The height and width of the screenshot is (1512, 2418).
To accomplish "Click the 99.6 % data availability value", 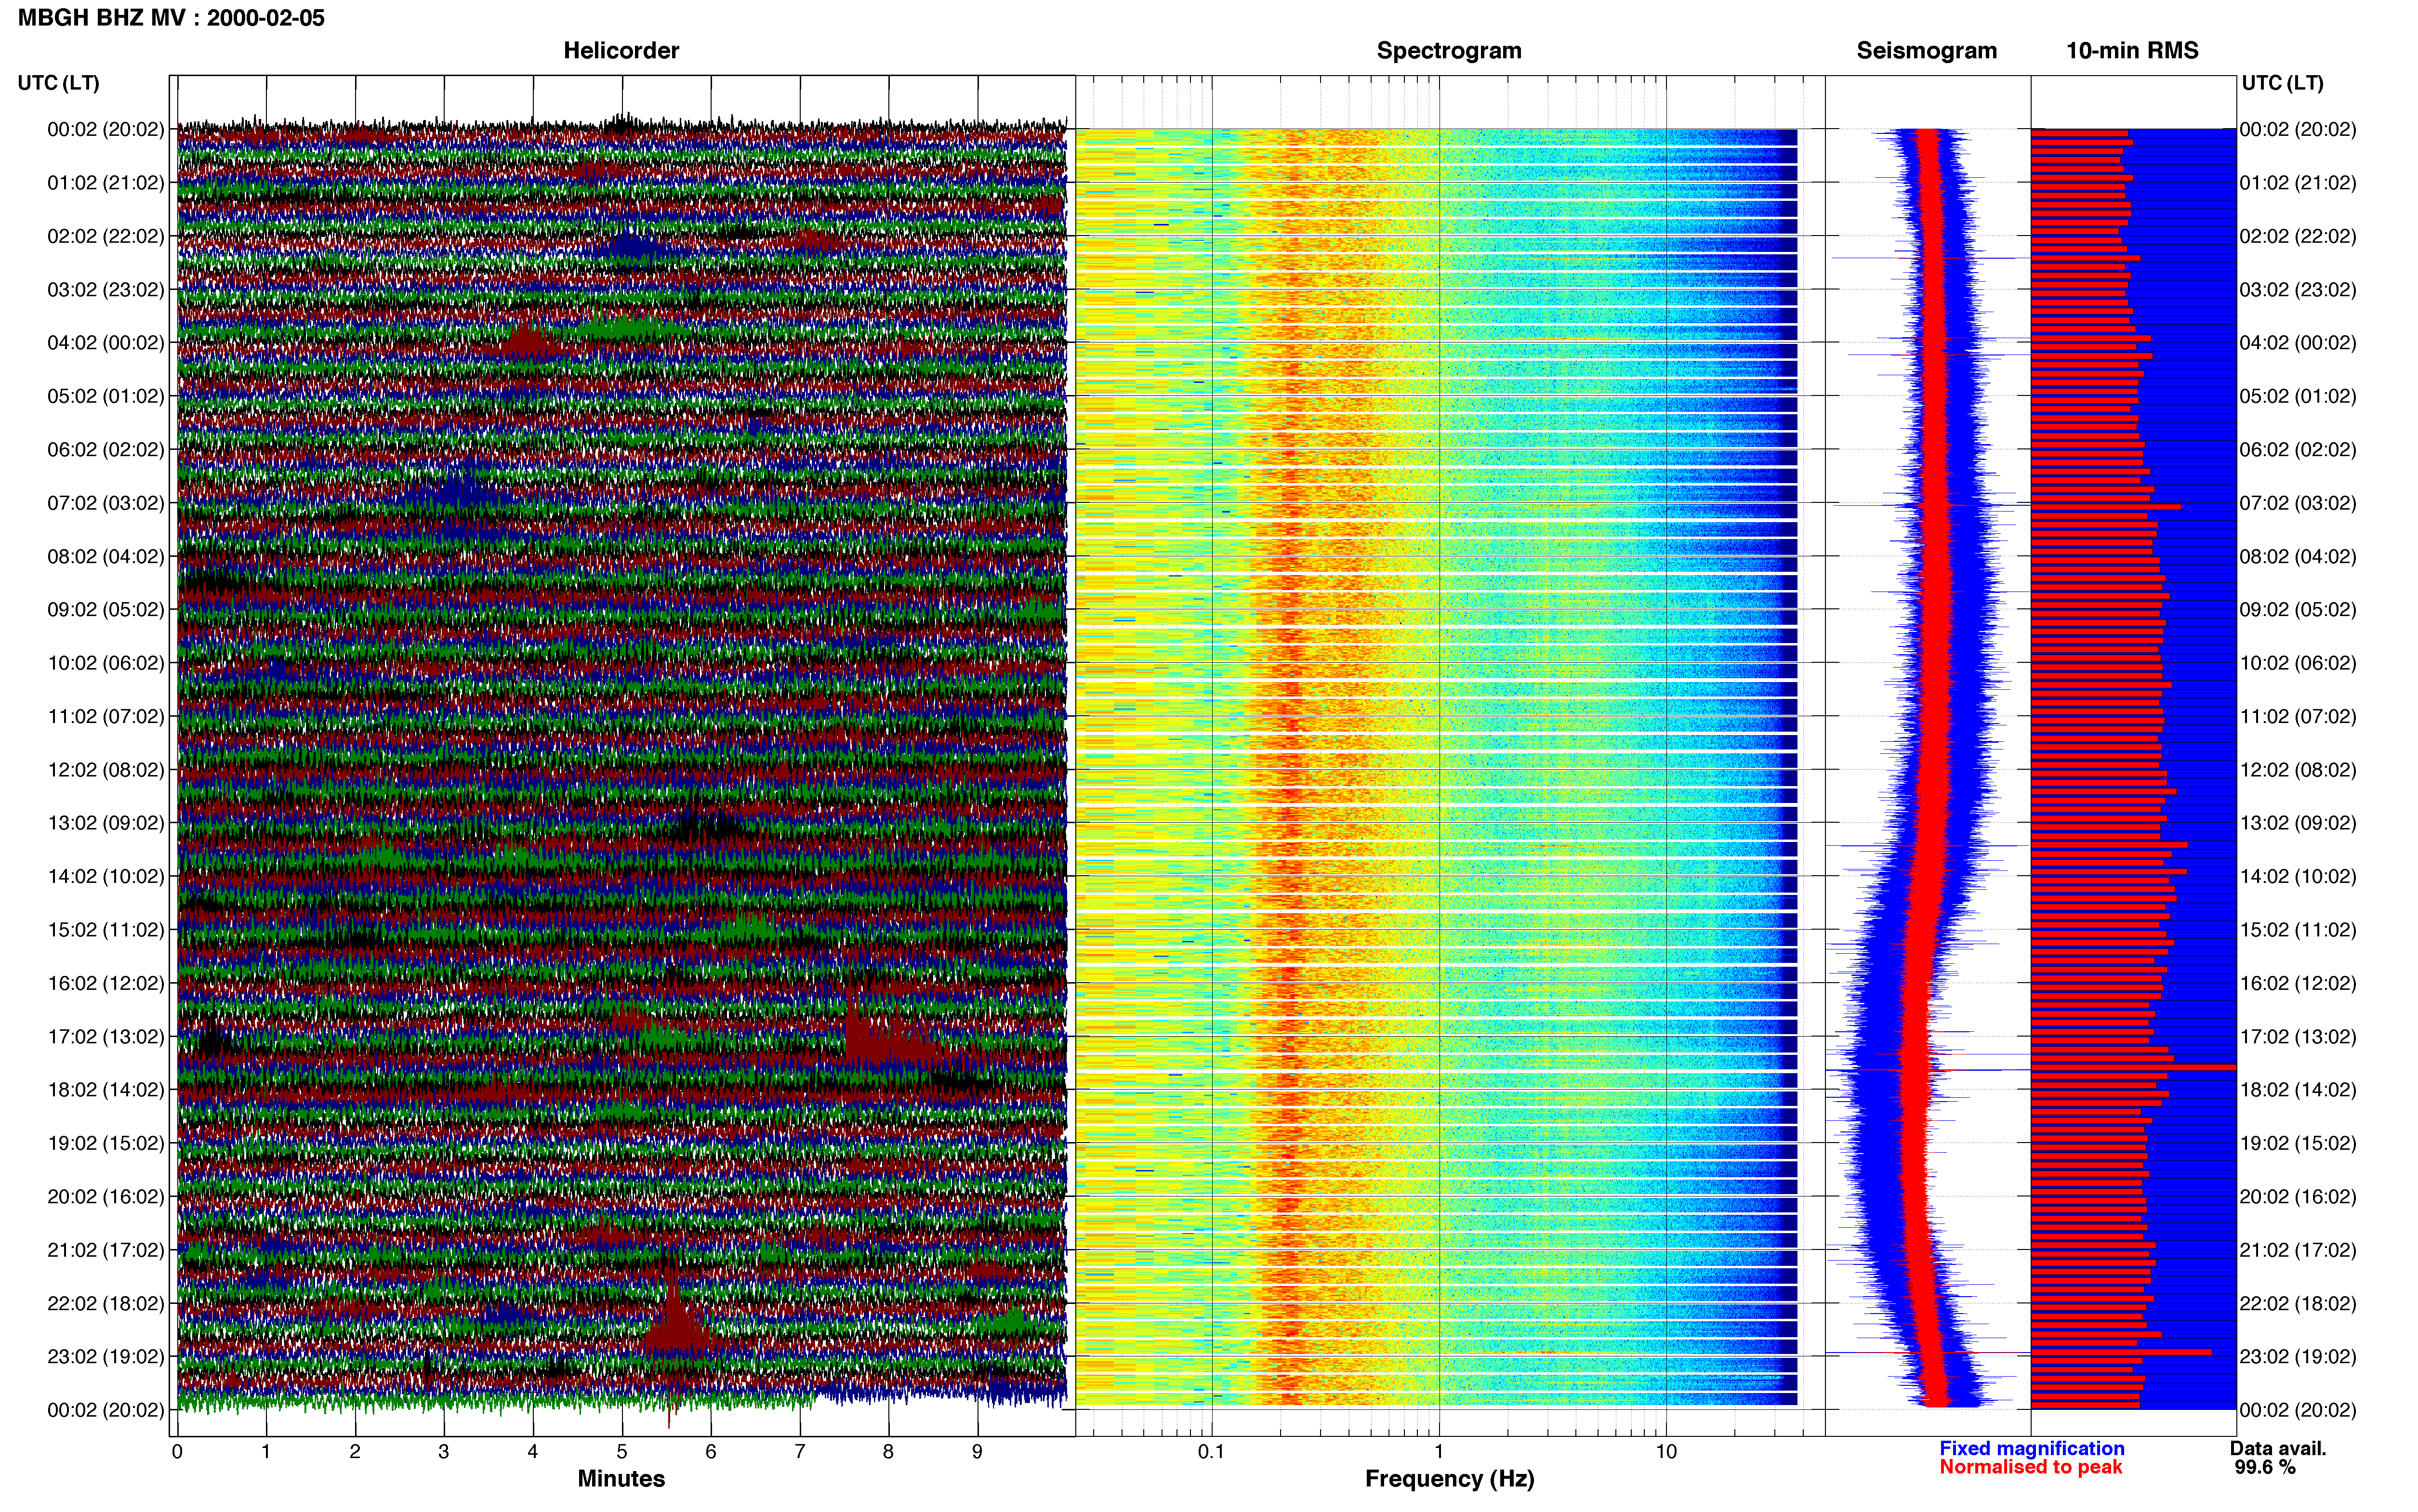I will click(x=2265, y=1467).
